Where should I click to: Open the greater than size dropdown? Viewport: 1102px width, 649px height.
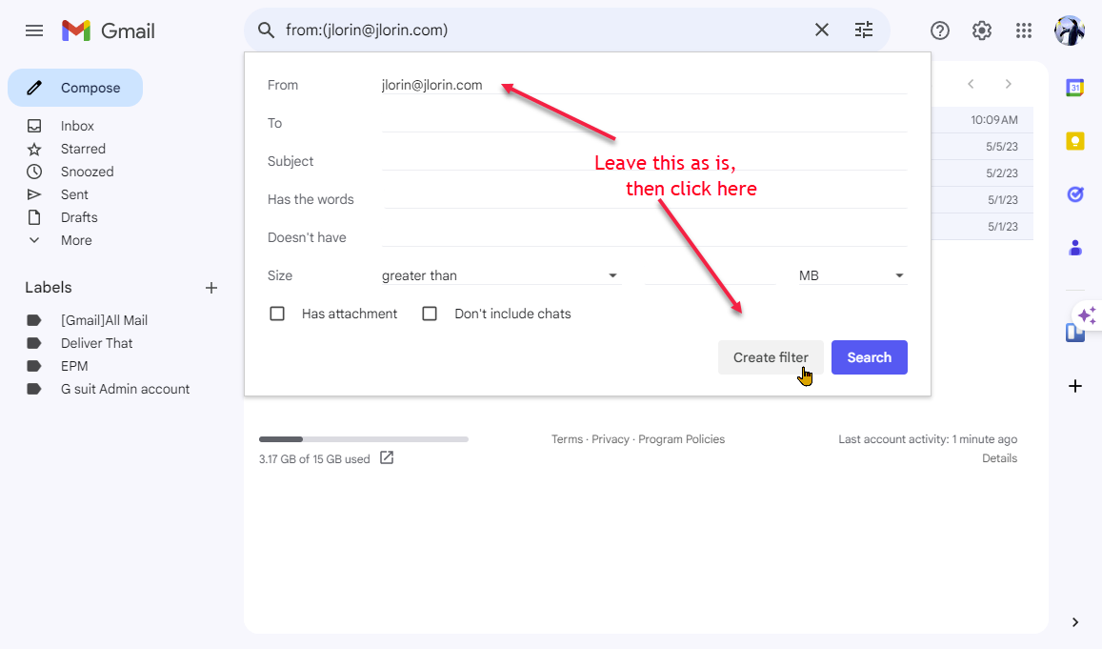[x=500, y=275]
